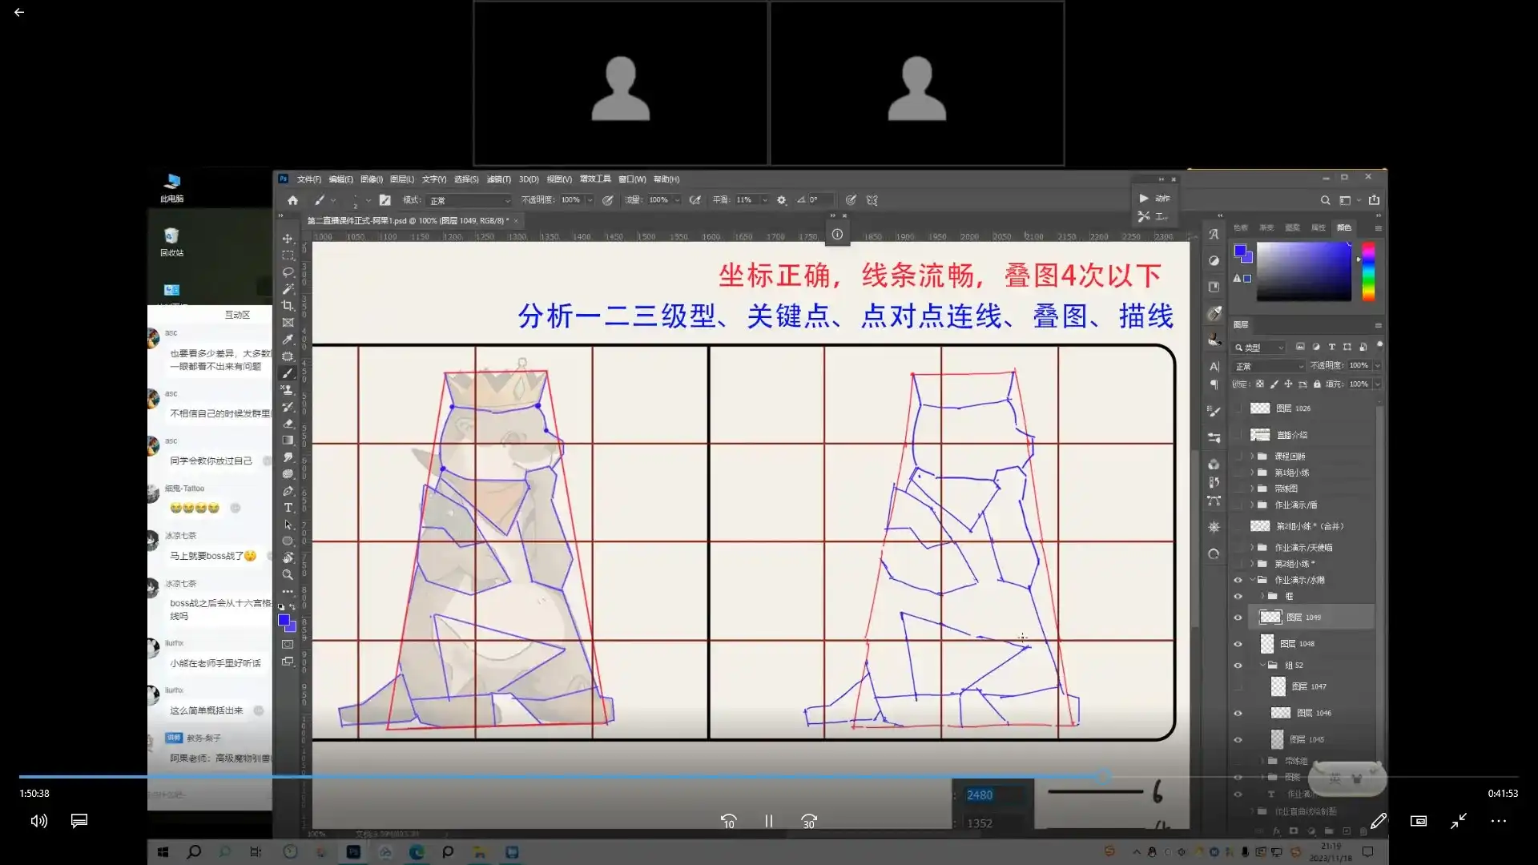Select the Type tool
Viewport: 1538px width, 865px height.
coord(288,507)
